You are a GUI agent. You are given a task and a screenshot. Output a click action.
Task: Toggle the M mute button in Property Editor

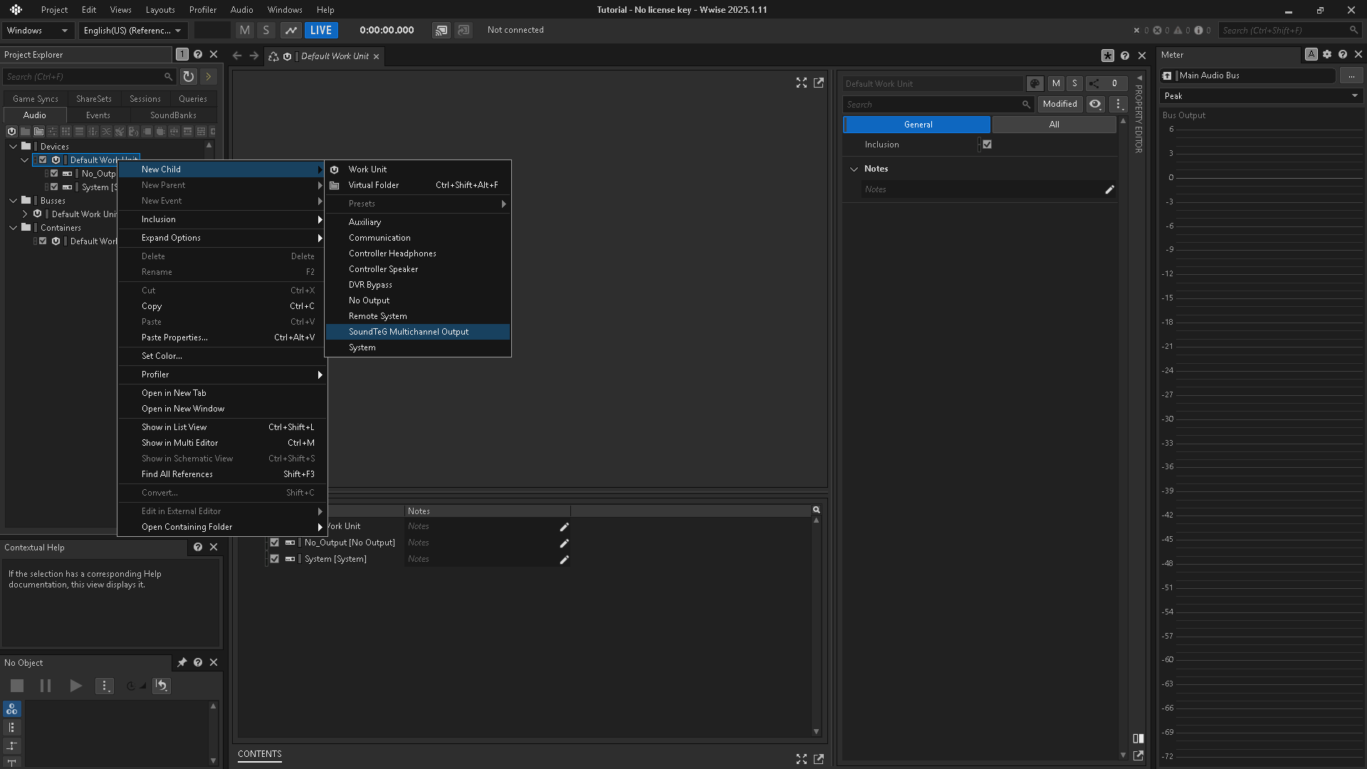click(1056, 83)
